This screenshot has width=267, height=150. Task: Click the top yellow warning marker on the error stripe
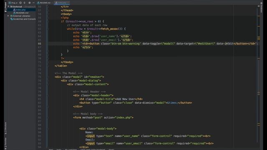[259, 16]
